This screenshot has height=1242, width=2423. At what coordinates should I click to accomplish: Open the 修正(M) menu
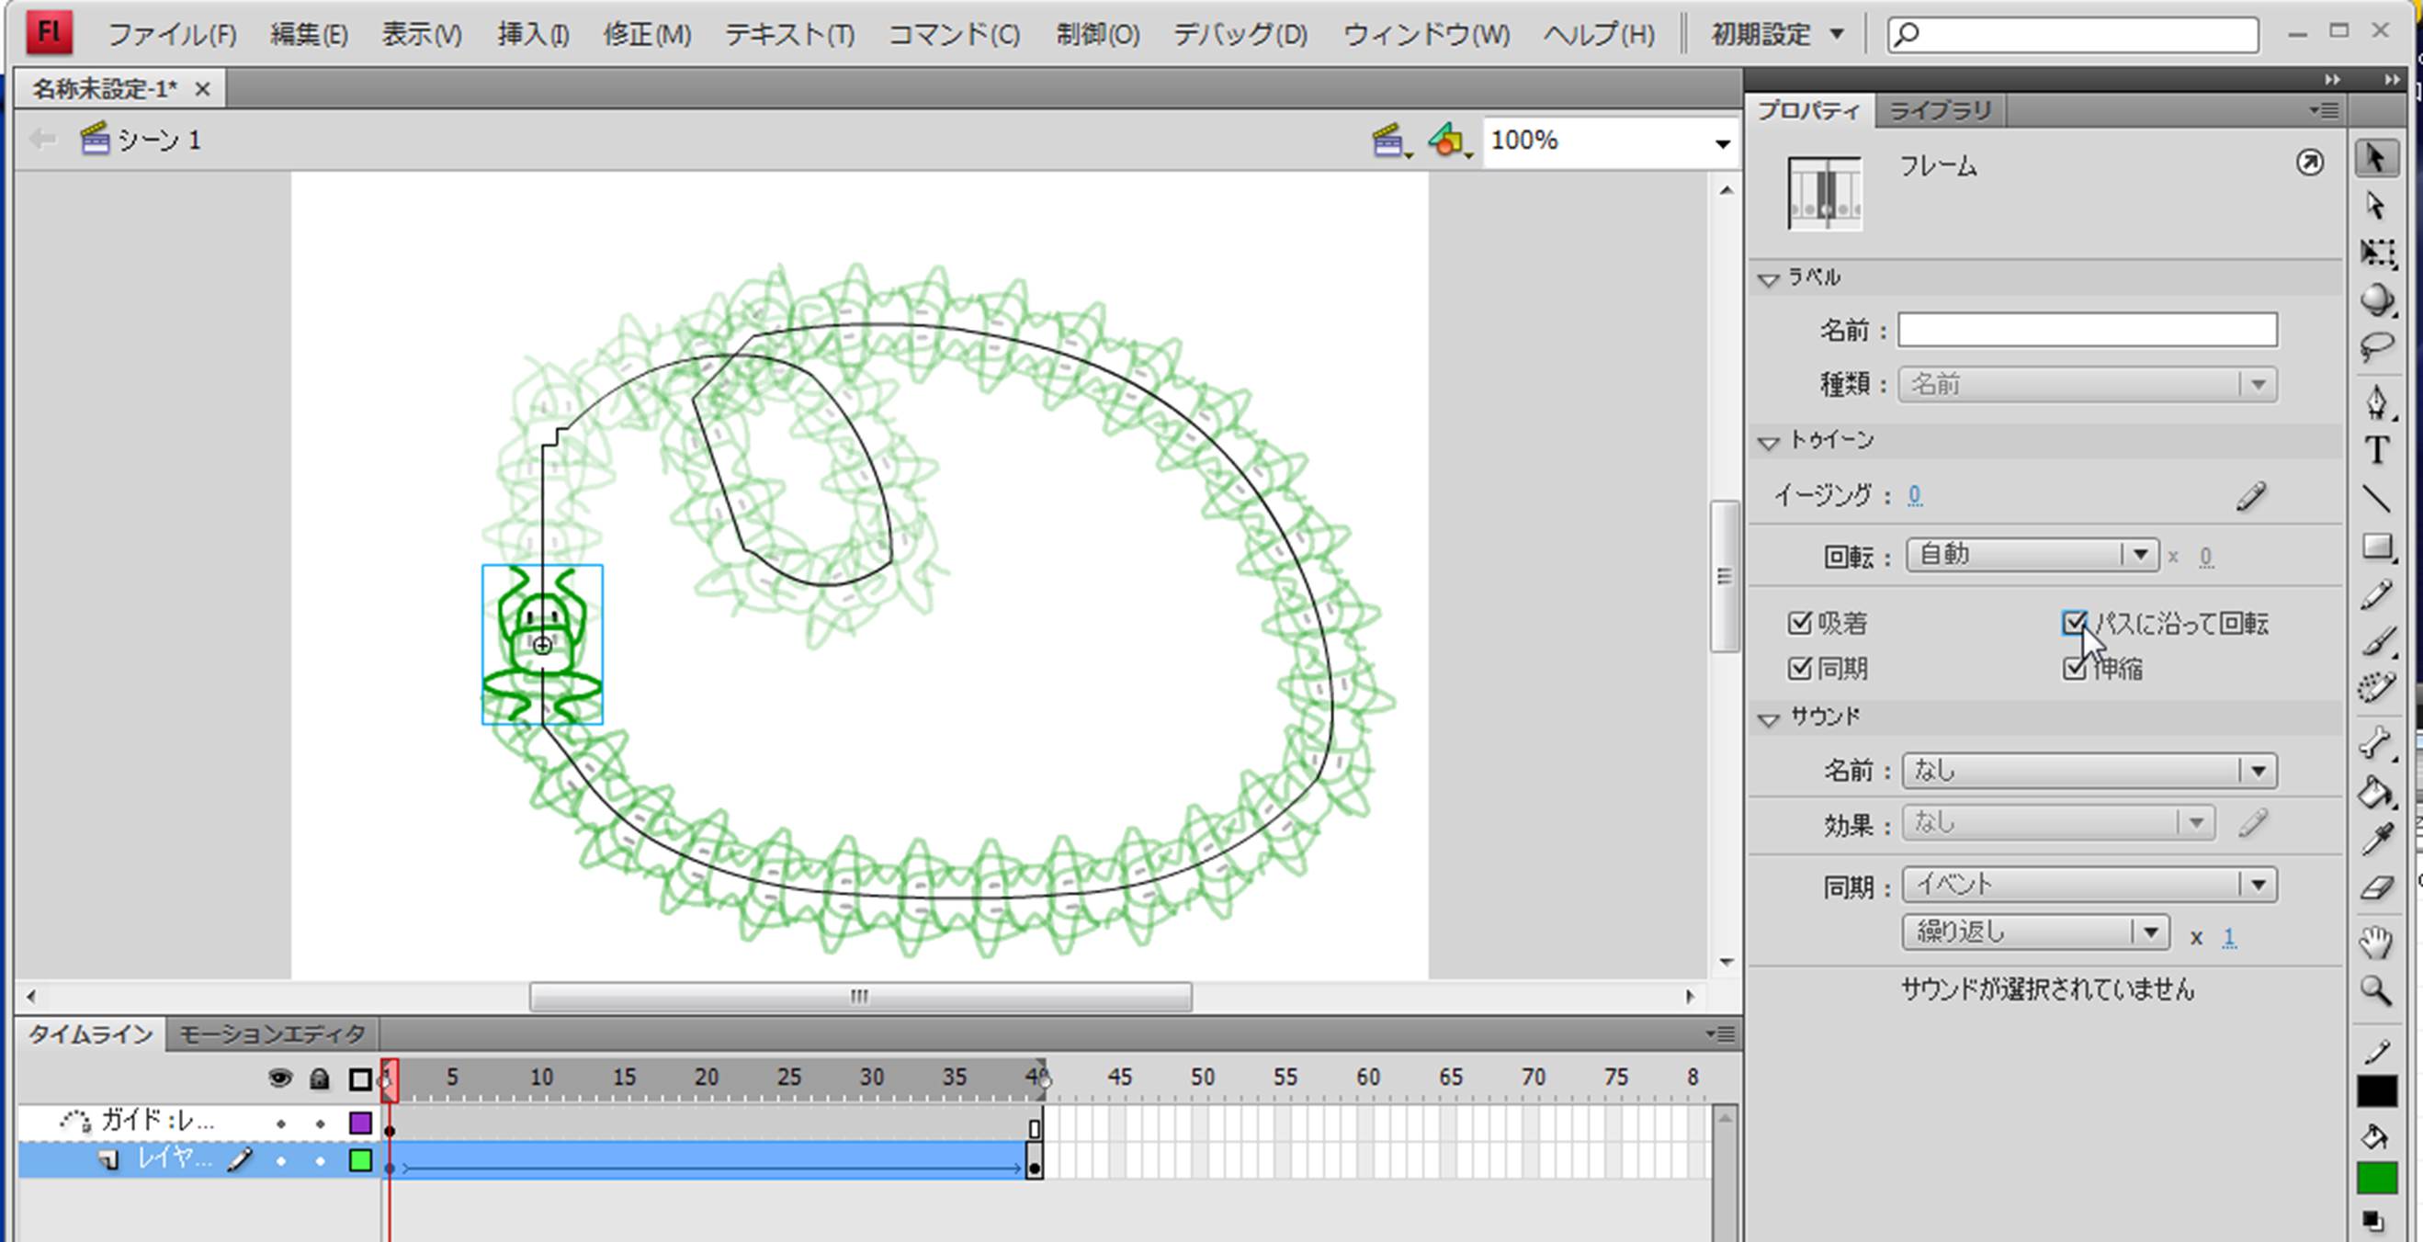(647, 36)
